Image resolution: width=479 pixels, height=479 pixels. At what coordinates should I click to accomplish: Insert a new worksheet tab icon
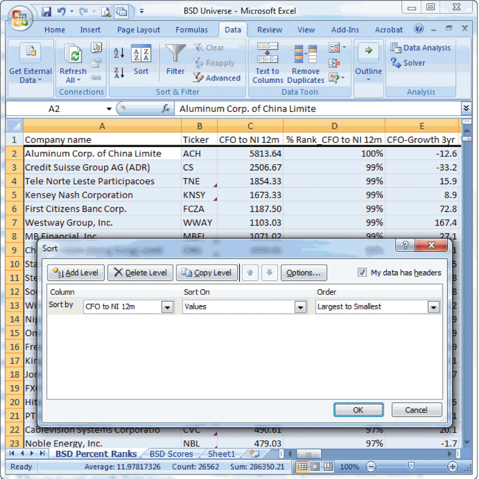pyautogui.click(x=254, y=454)
